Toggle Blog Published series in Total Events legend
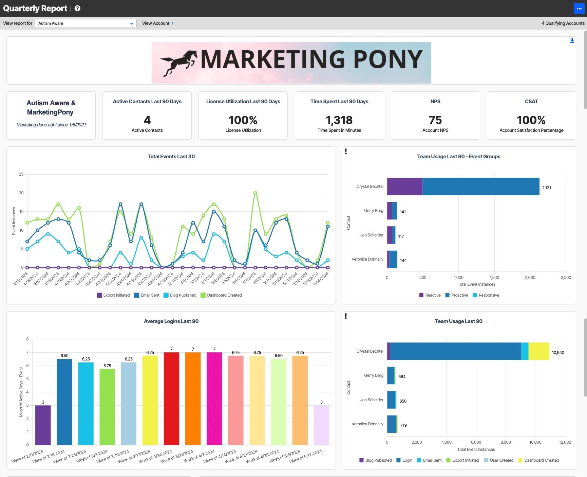Screen dimensions: 587x477 (x=180, y=295)
